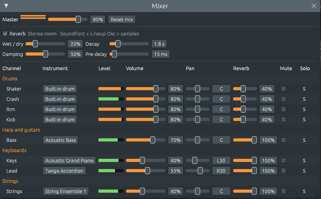This screenshot has height=199, width=321.
Task: Click the Decay 1.8 s value
Action: point(159,44)
